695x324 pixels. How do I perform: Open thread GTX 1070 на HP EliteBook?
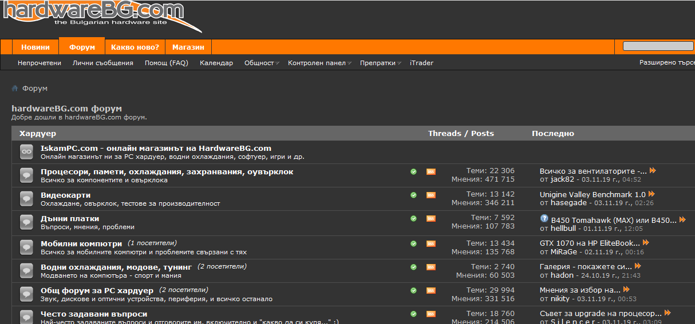[590, 243]
